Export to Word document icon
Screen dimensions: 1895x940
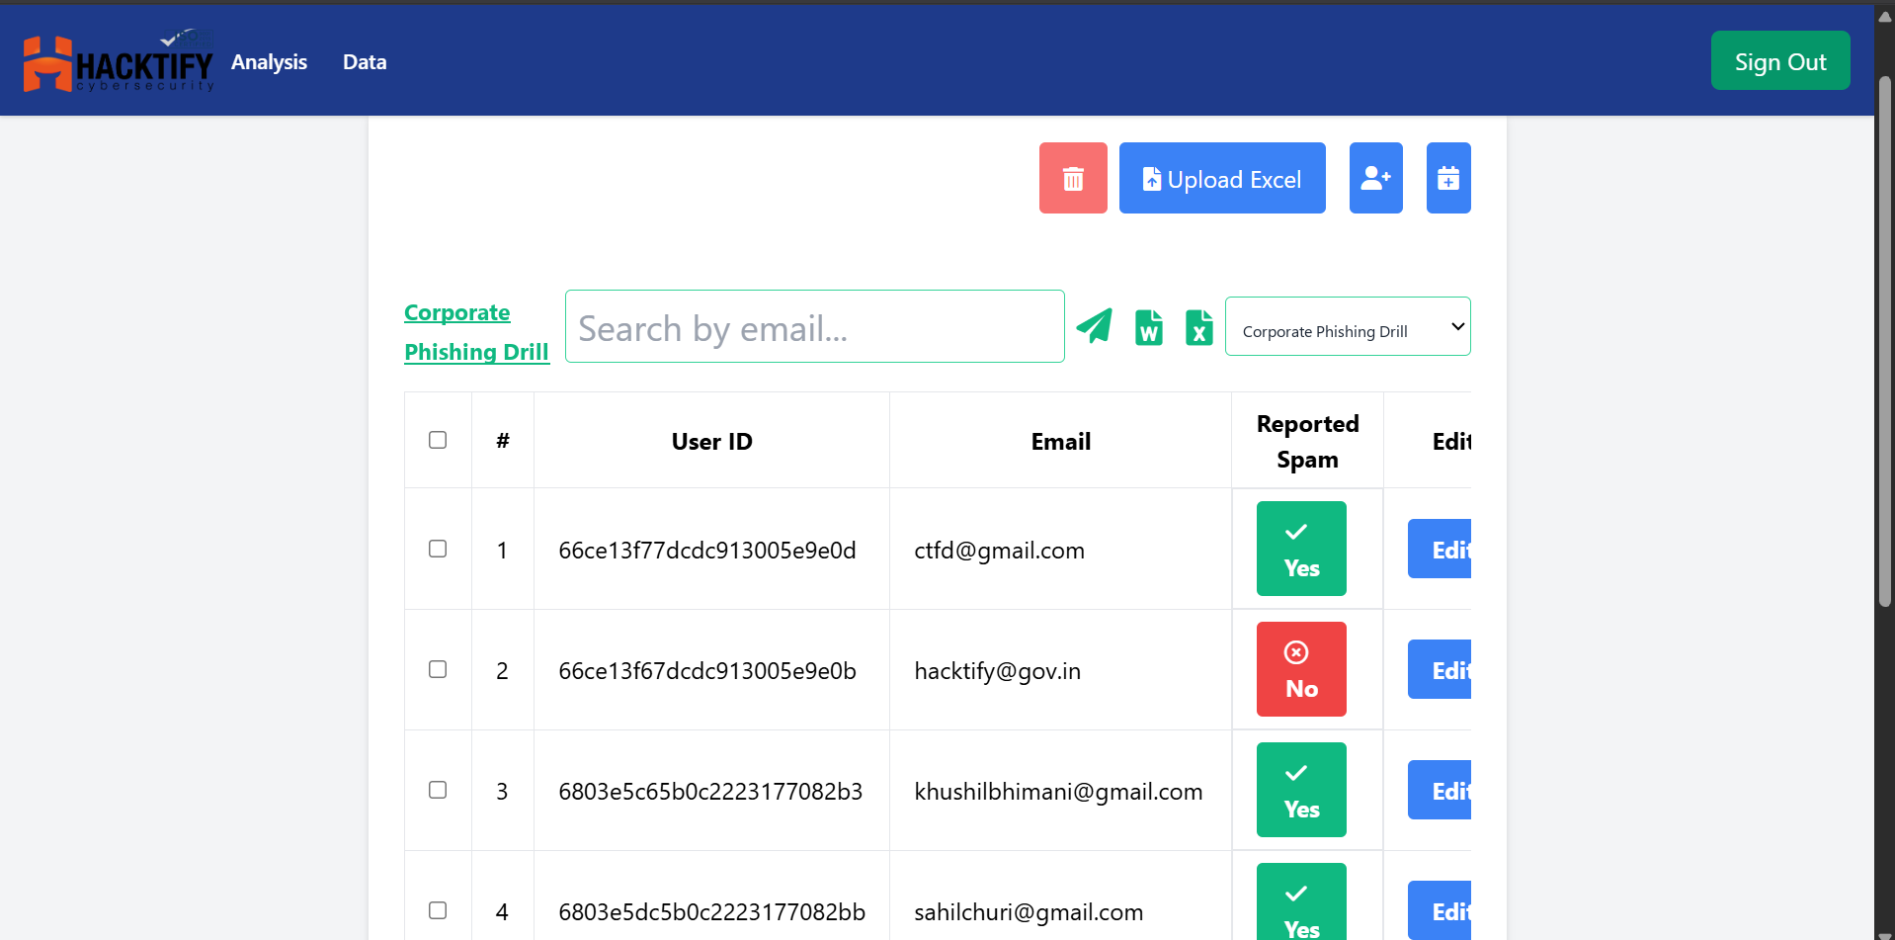coord(1148,327)
